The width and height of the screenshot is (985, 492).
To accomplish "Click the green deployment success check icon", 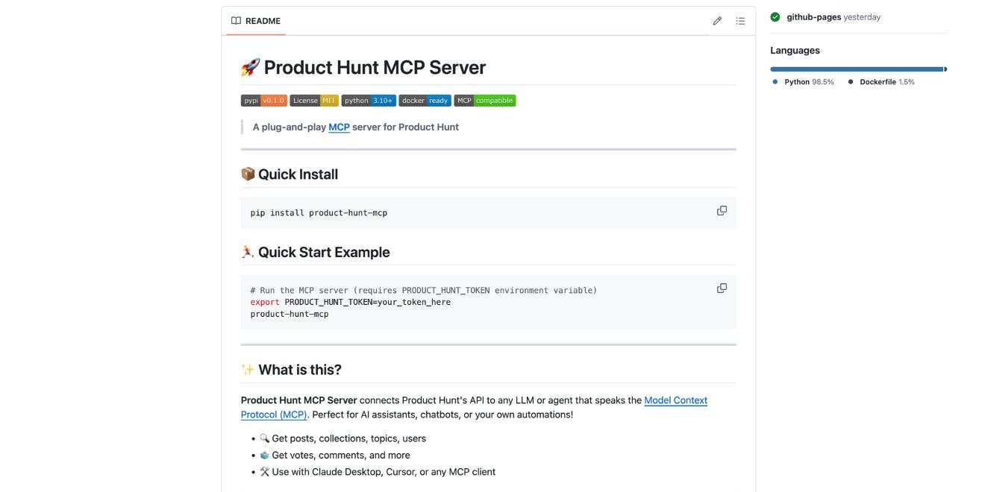I will [x=776, y=16].
